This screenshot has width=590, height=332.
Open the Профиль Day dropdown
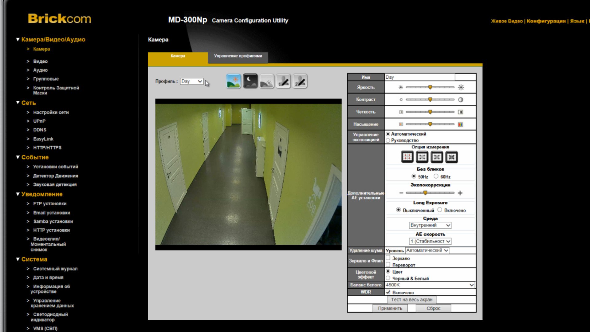coord(192,81)
